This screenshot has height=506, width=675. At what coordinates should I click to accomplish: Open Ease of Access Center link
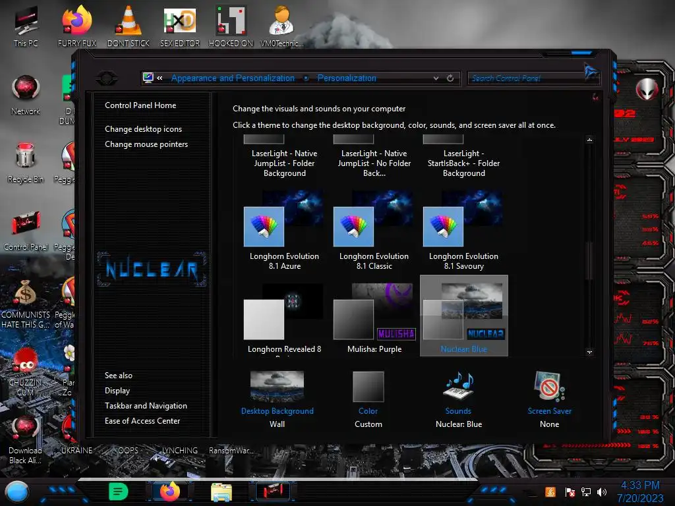click(142, 421)
